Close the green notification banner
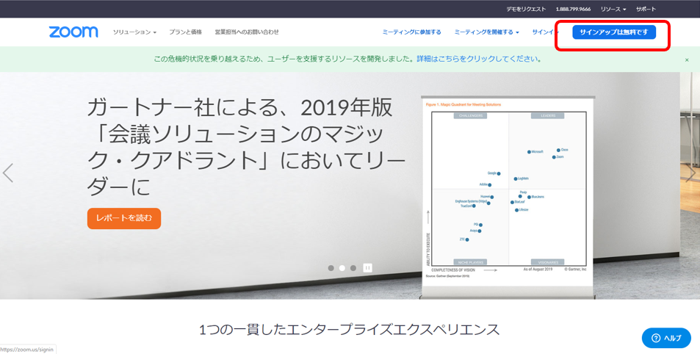 click(687, 59)
